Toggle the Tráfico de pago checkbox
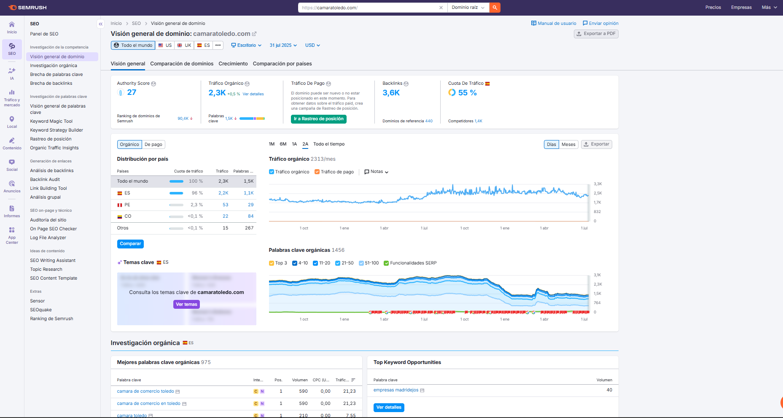This screenshot has height=418, width=783. [317, 172]
